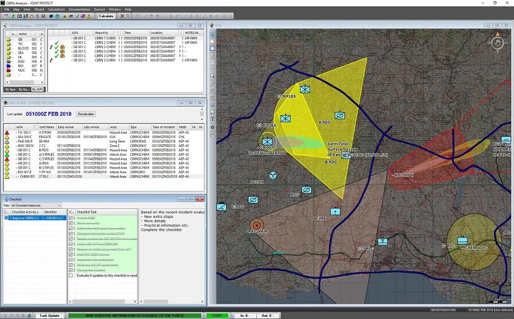Uncheck 'Implement the action plan' task
Image resolution: width=514 pixels, height=319 pixels.
coord(71,260)
